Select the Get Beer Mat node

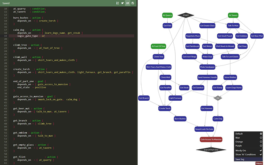coord(257,36)
